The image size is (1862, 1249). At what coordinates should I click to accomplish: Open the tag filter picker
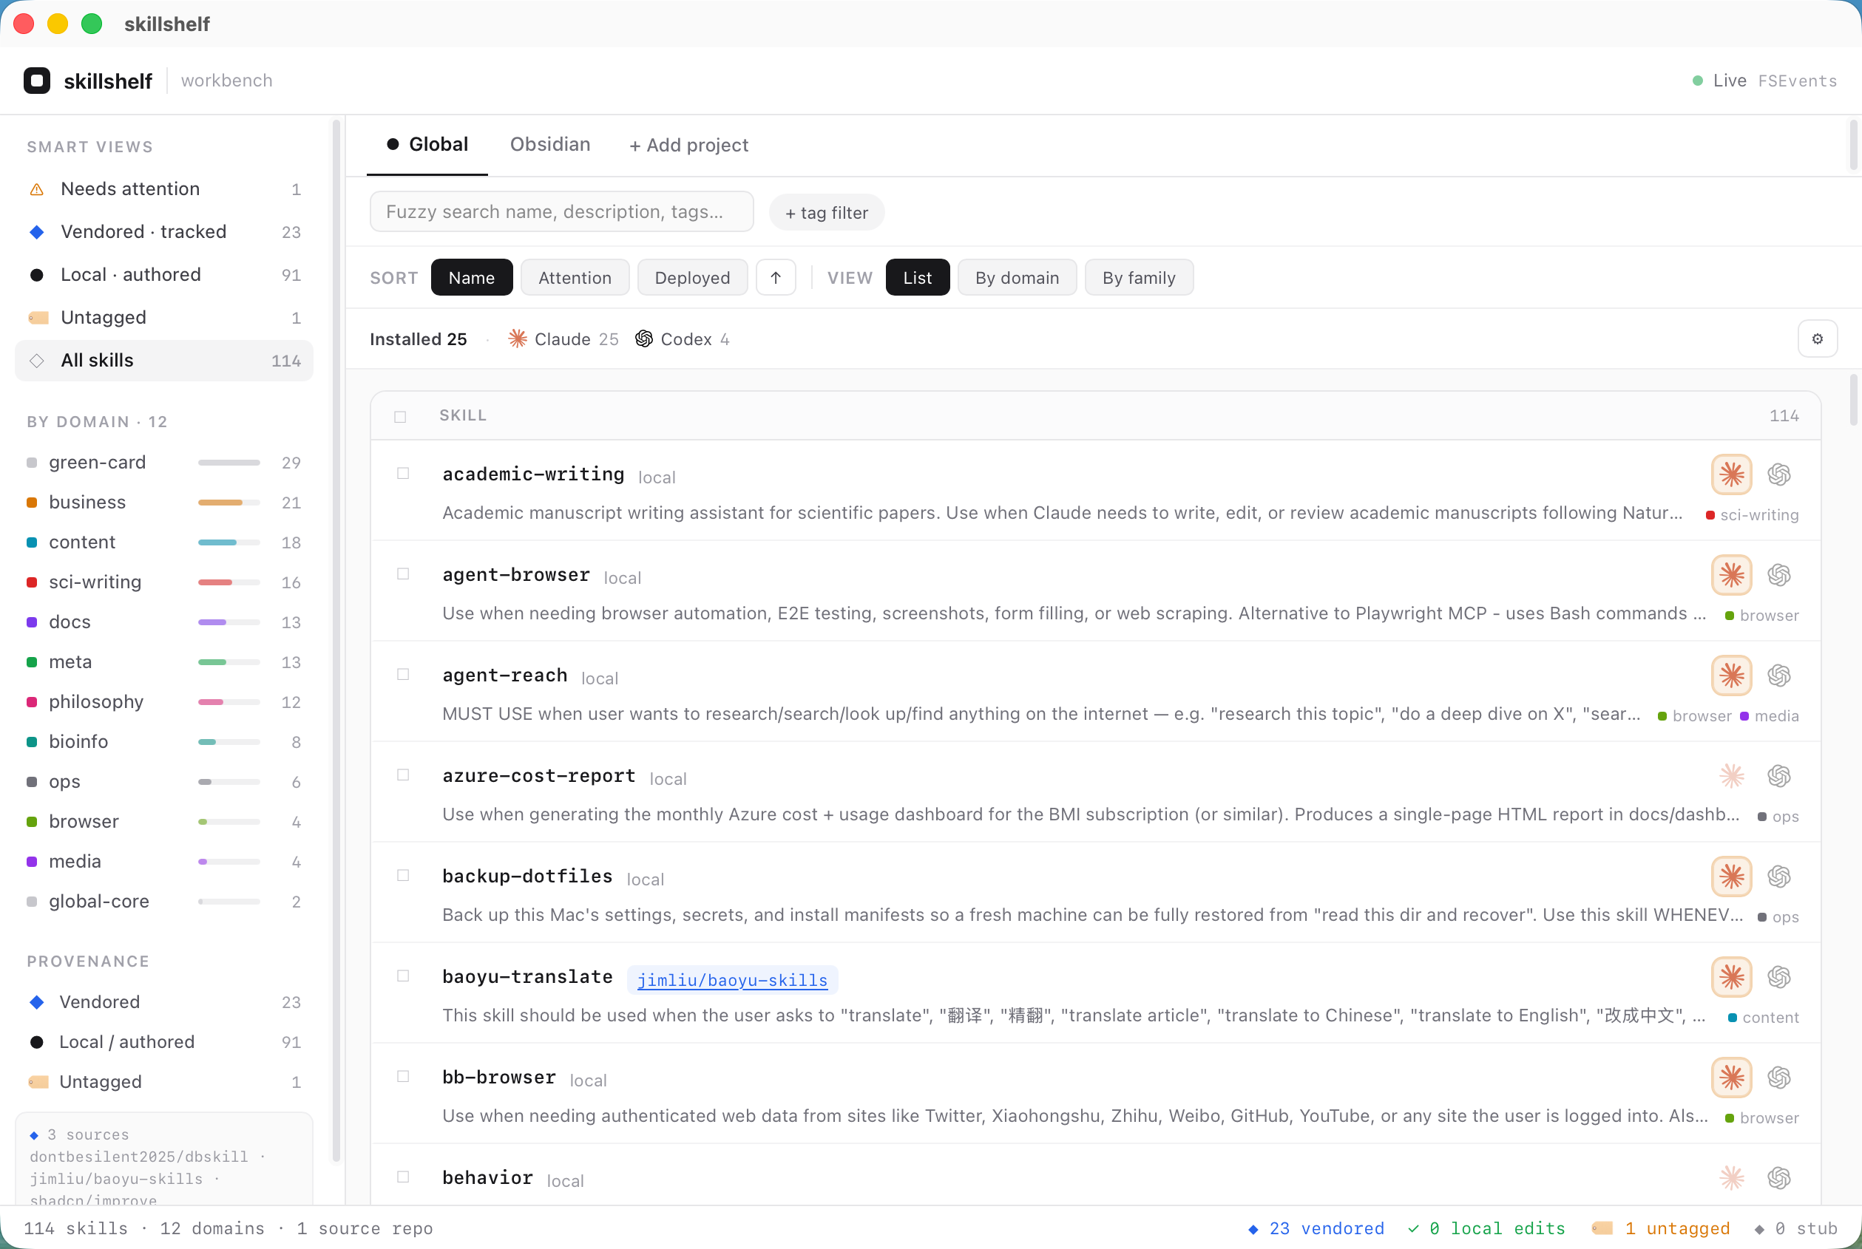(x=827, y=213)
